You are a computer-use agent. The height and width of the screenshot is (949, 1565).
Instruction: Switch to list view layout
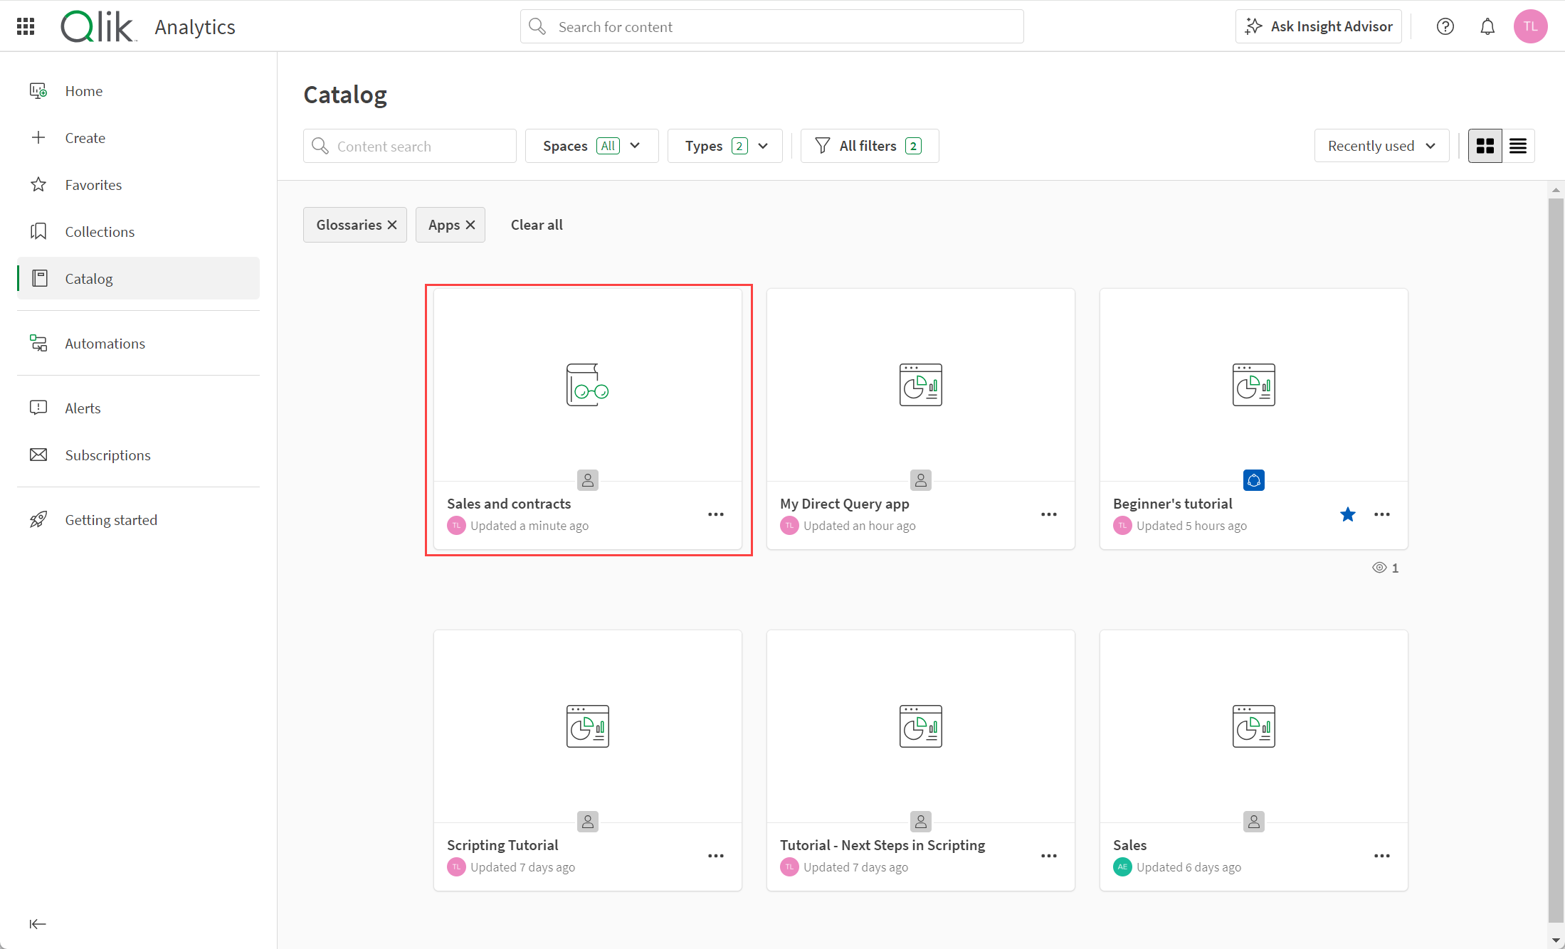click(x=1517, y=145)
